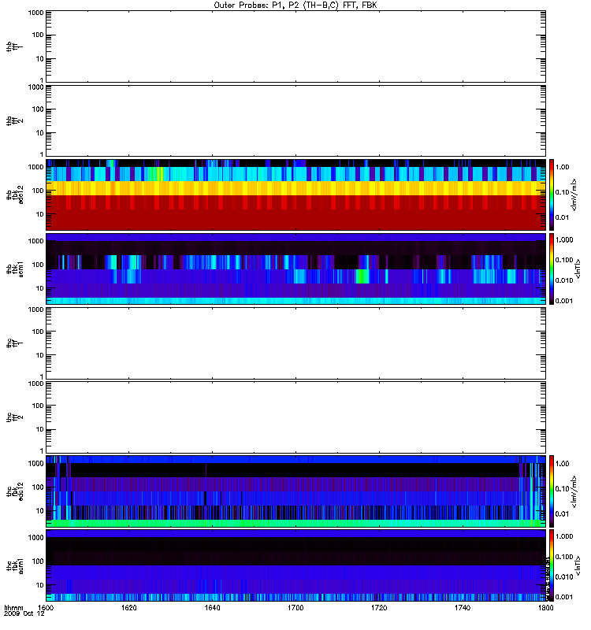Click the thb edc12 mV/m color bar
The width and height of the screenshot is (591, 630).
coord(552,195)
